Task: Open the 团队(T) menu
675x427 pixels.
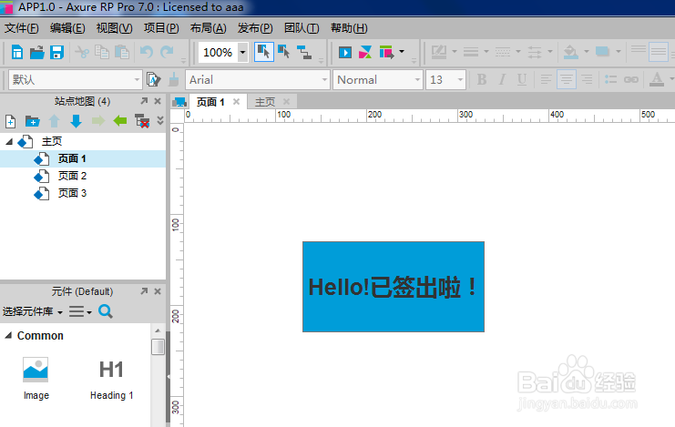Action: (302, 28)
